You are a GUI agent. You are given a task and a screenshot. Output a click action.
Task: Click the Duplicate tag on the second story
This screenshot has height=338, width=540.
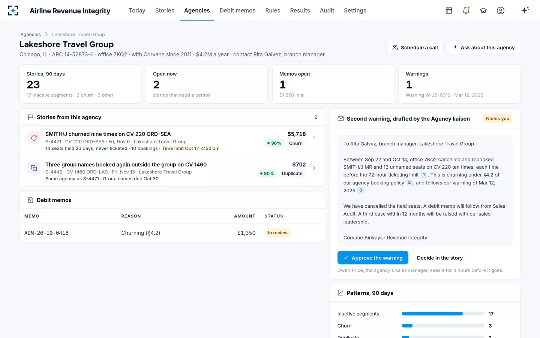(292, 174)
